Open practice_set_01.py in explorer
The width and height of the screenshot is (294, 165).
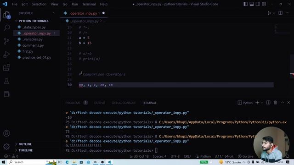click(x=37, y=57)
